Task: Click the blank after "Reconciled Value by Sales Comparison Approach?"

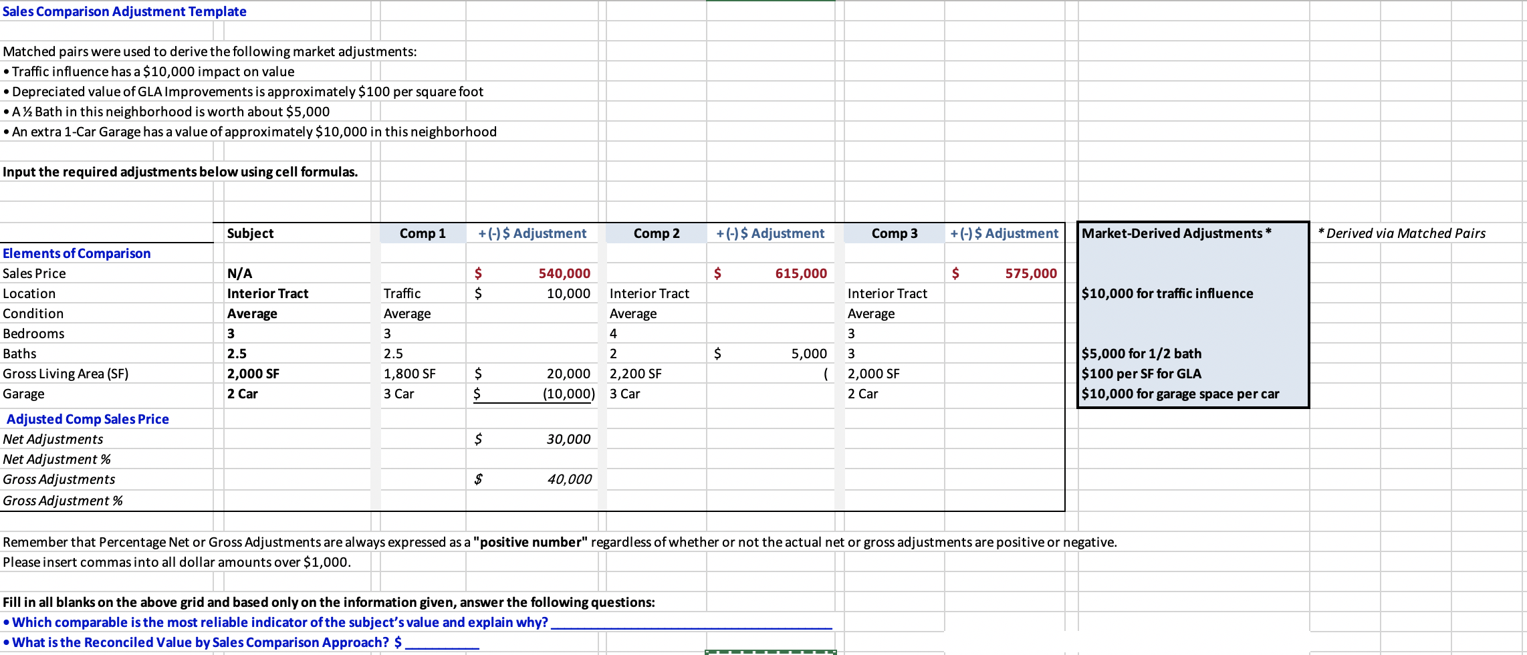Action: pyautogui.click(x=443, y=643)
